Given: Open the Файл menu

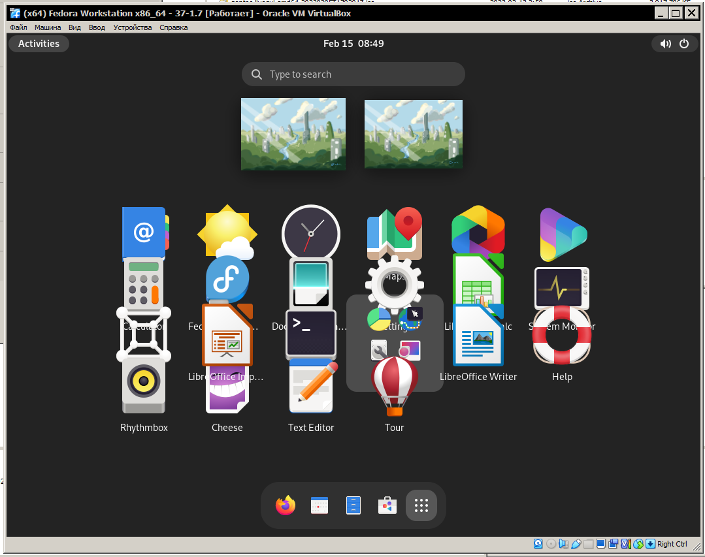Looking at the screenshot, I should (x=18, y=27).
